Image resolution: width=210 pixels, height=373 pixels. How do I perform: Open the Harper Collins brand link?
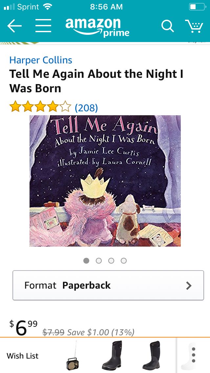coord(41,60)
